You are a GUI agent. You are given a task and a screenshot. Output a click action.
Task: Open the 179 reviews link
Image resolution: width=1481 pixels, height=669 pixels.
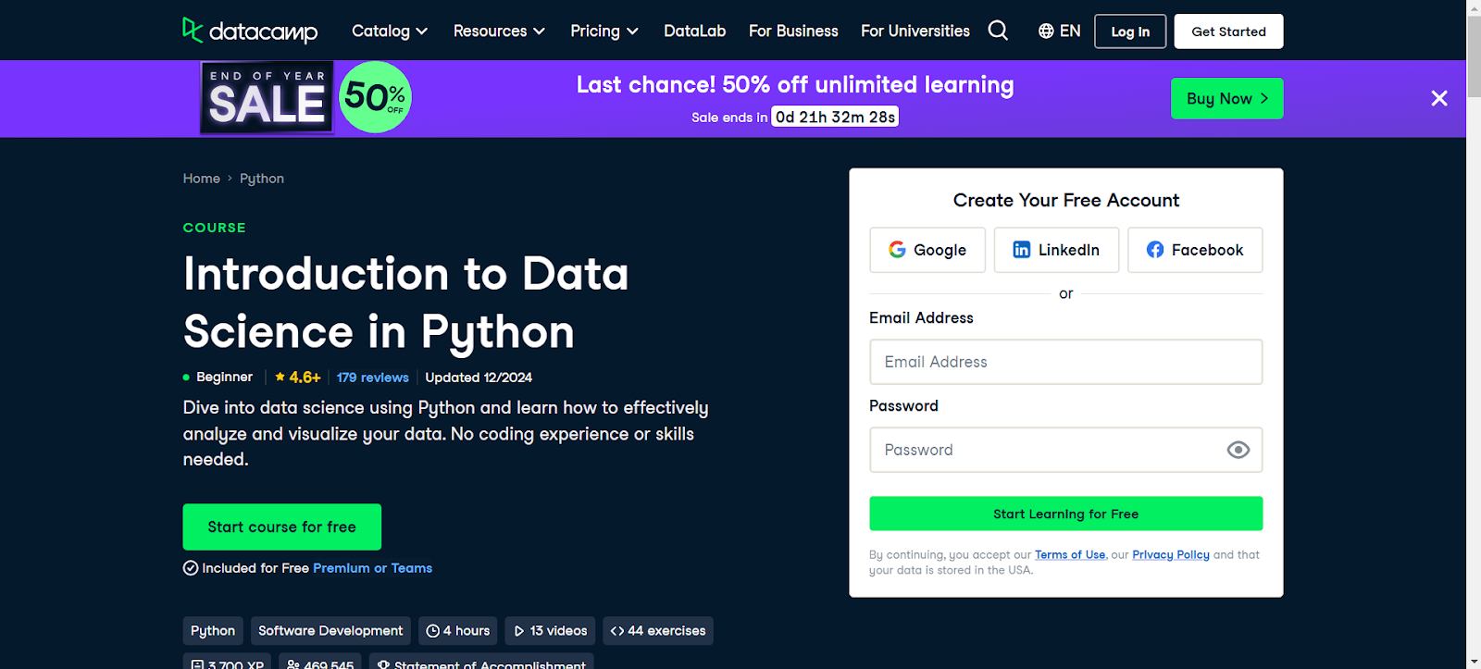click(373, 378)
